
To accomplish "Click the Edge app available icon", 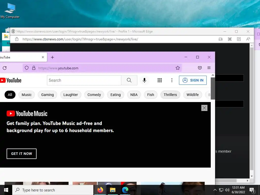I will (221, 39).
